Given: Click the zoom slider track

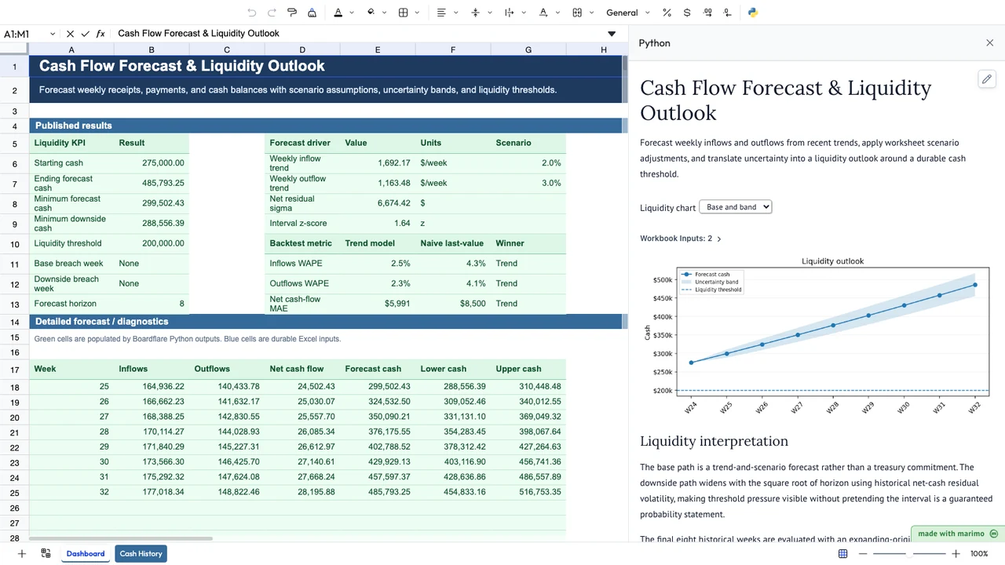Looking at the screenshot, I should coord(909,554).
